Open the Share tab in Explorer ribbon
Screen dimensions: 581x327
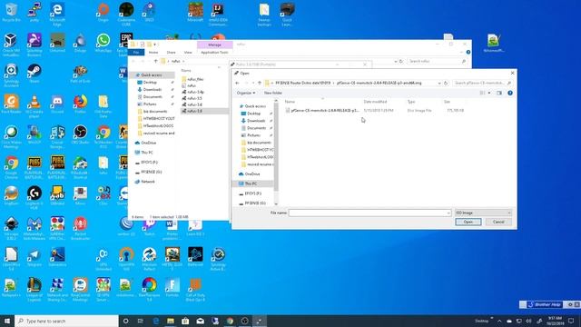(x=171, y=53)
